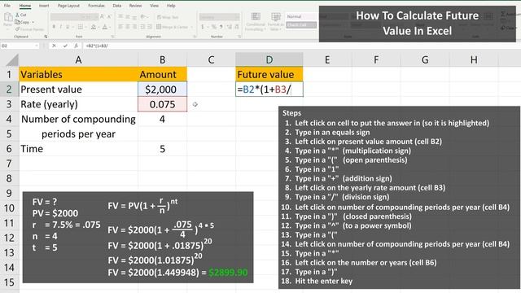The width and height of the screenshot is (521, 293).
Task: Toggle Align Left in Alignment group
Action: 120,27
